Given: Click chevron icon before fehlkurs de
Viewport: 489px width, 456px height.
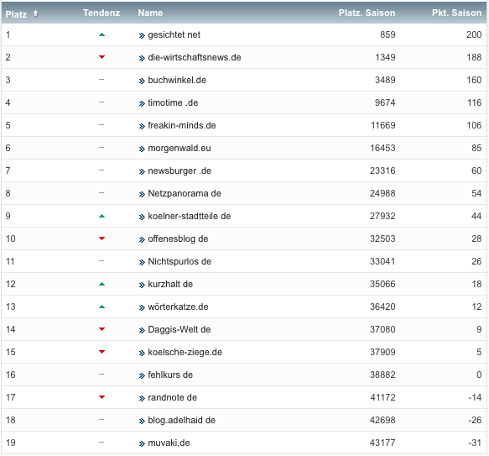Looking at the screenshot, I should pyautogui.click(x=142, y=375).
